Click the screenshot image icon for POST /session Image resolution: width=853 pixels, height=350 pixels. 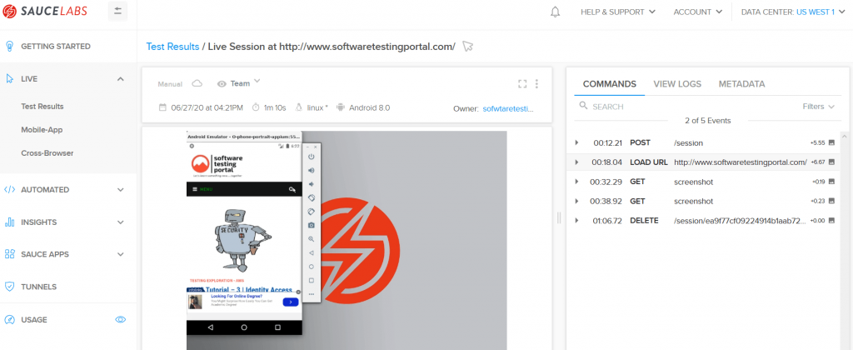831,142
